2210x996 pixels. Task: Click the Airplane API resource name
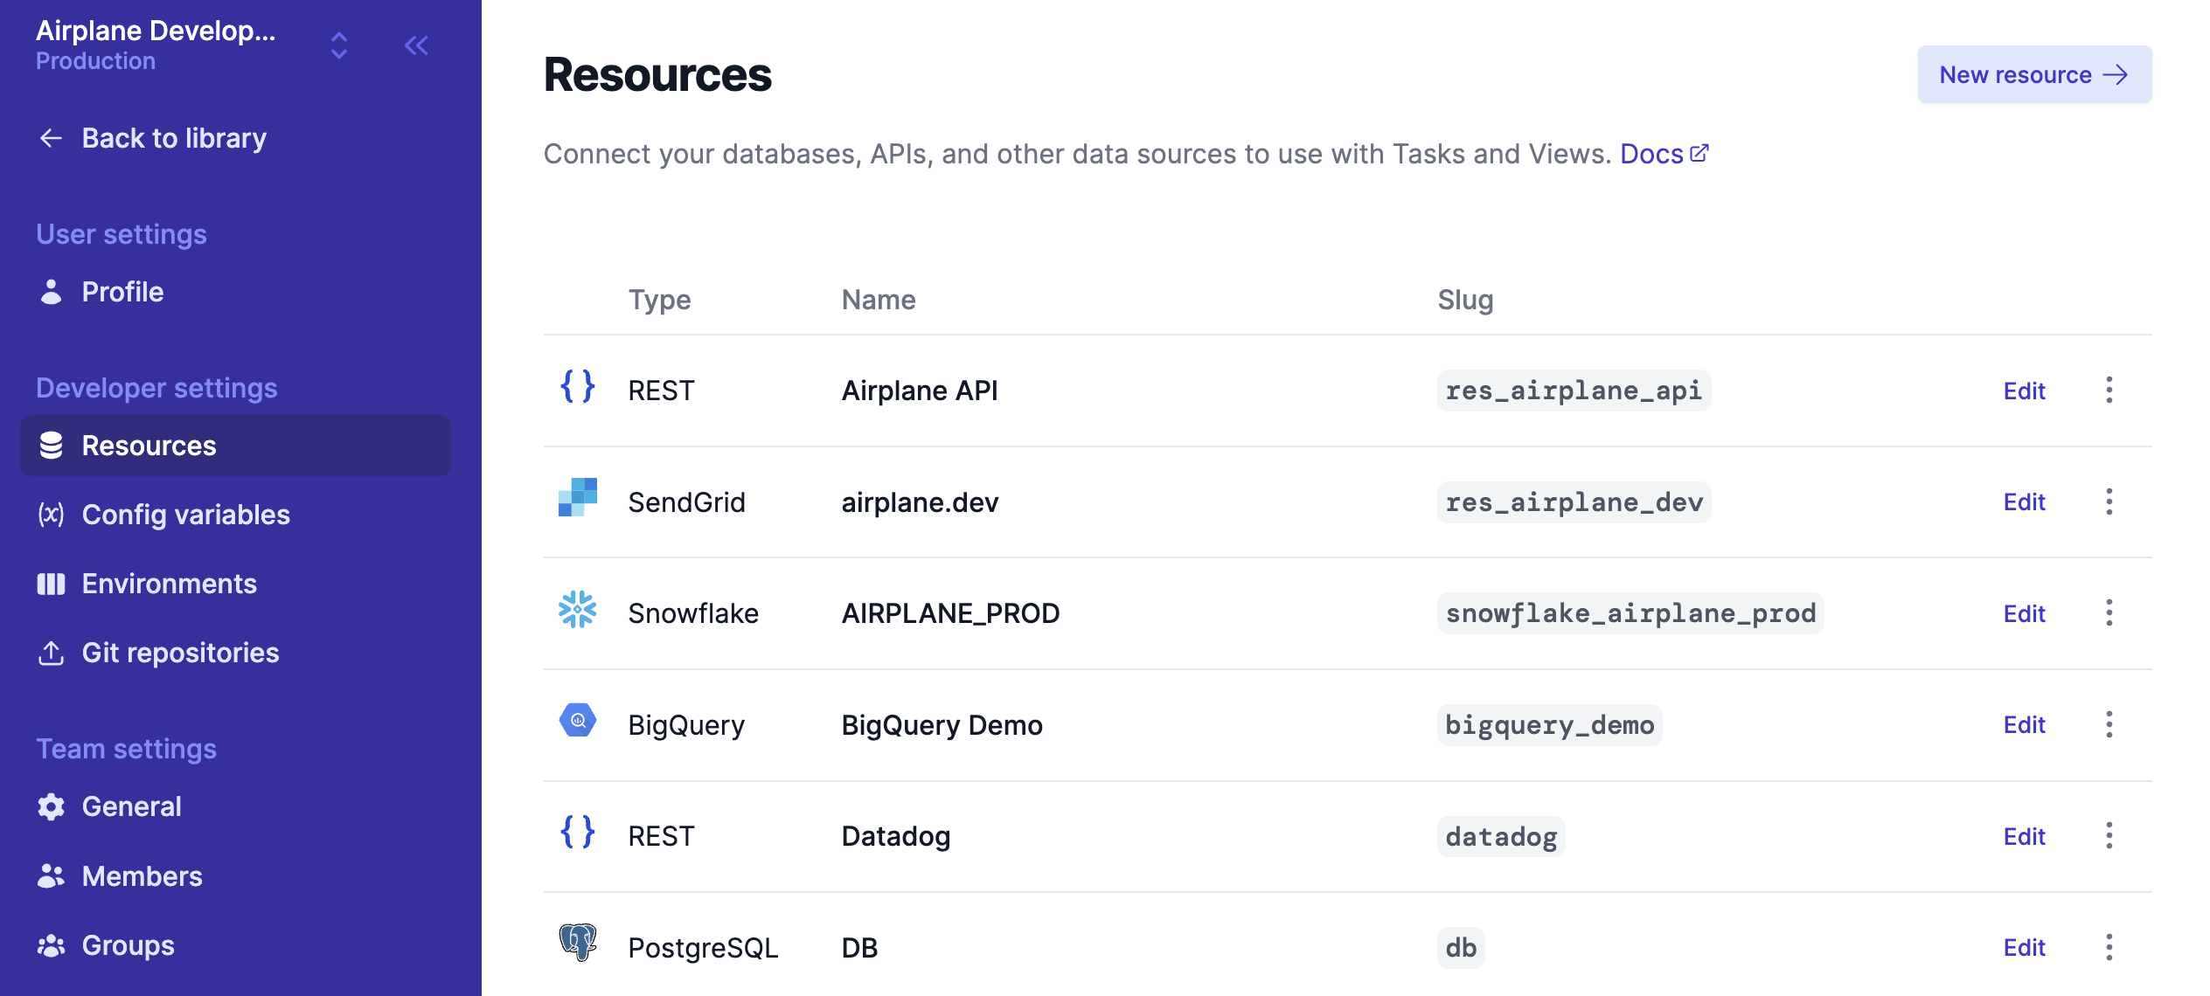click(920, 391)
